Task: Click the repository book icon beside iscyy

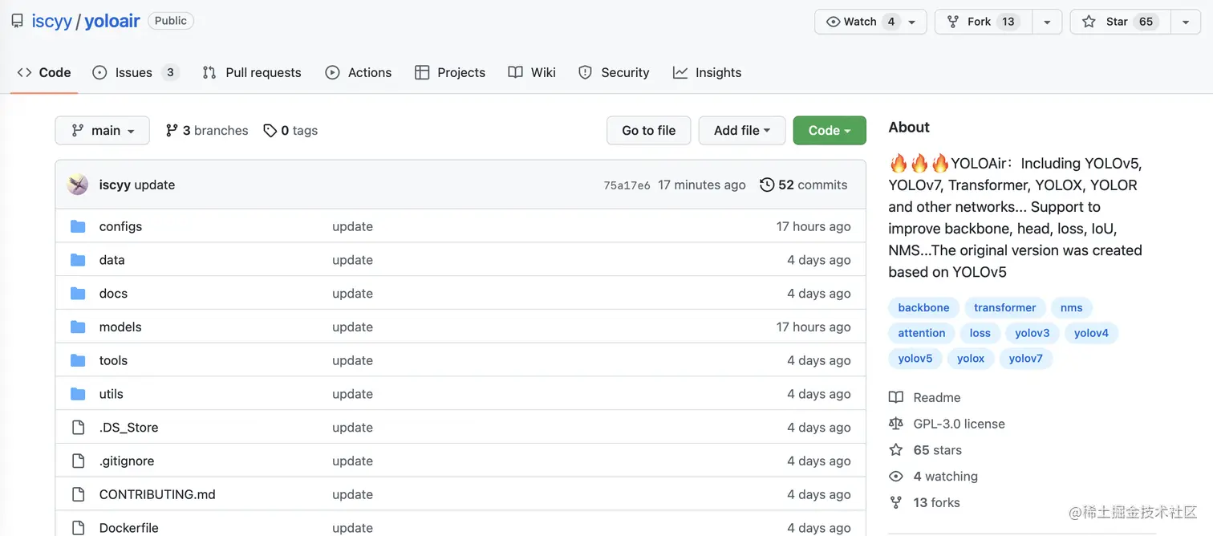Action: click(17, 22)
